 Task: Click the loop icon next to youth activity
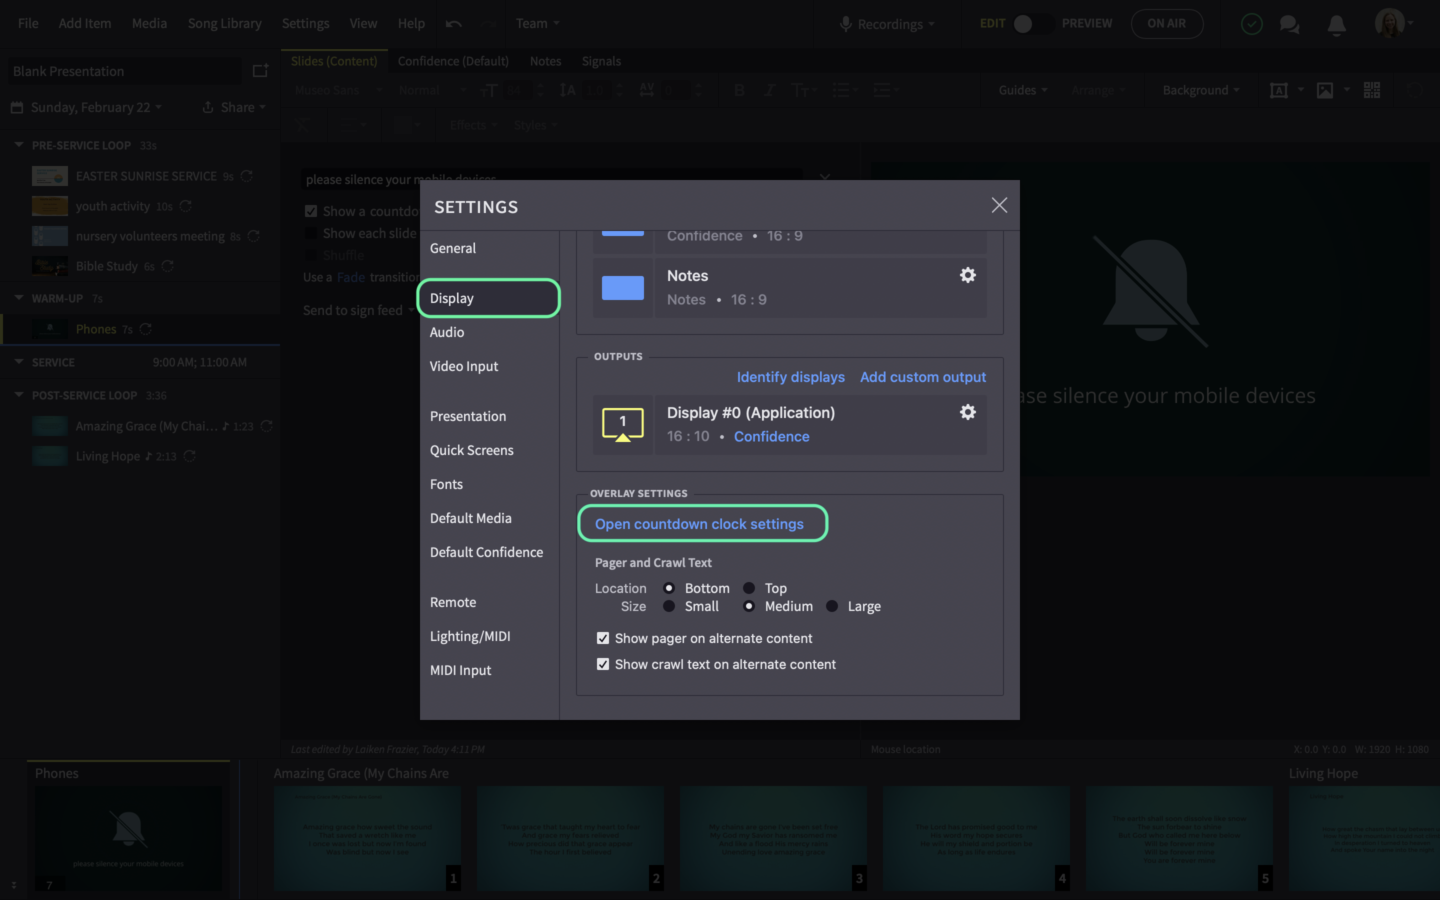(185, 206)
